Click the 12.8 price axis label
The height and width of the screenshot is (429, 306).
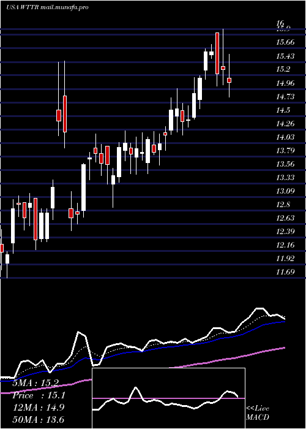coord(283,205)
